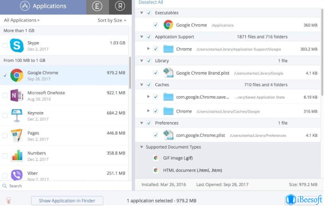
Task: Click the Pages app icon
Action: pyautogui.click(x=17, y=136)
